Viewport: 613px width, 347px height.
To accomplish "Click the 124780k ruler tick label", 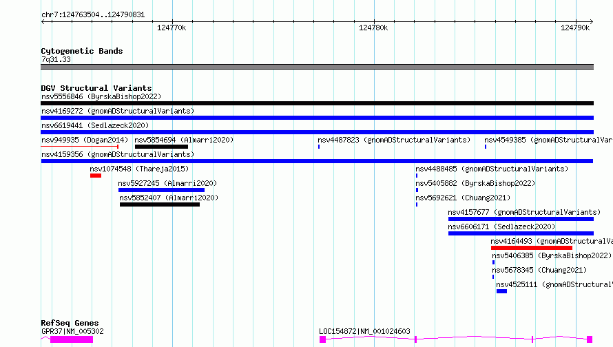I will (373, 28).
